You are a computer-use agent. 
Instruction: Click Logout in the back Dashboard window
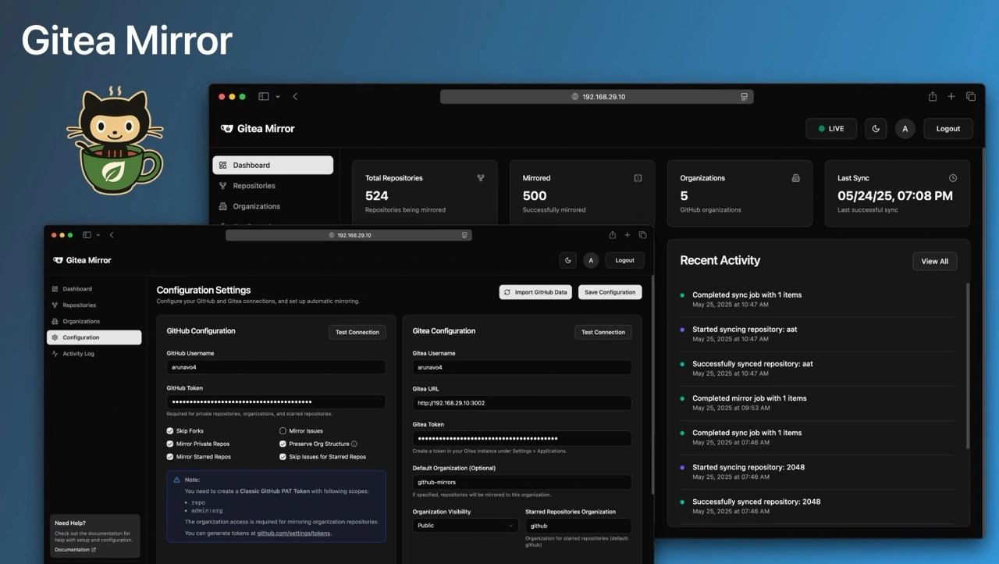coord(948,129)
